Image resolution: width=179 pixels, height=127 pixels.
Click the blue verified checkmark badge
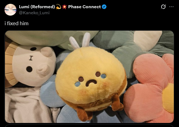(104, 7)
